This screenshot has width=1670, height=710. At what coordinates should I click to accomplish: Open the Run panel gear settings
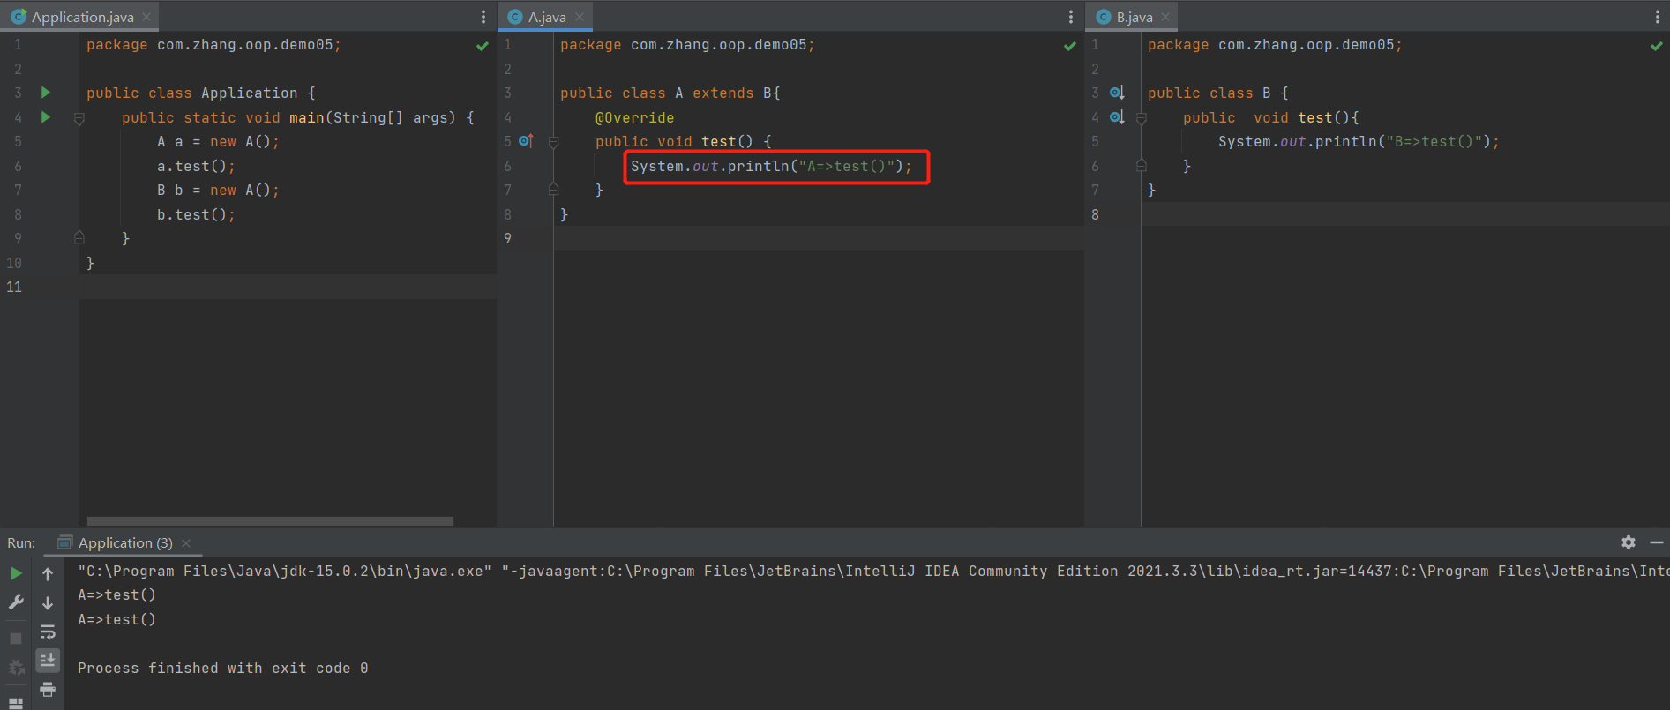pyautogui.click(x=1629, y=542)
